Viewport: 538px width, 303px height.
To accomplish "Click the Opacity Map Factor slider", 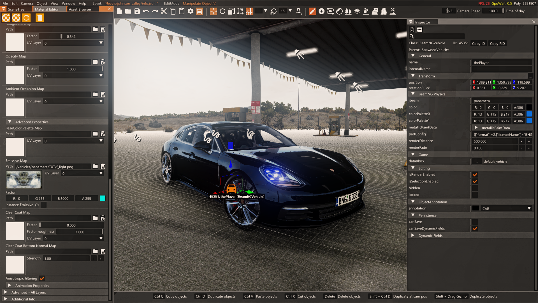I will click(71, 69).
